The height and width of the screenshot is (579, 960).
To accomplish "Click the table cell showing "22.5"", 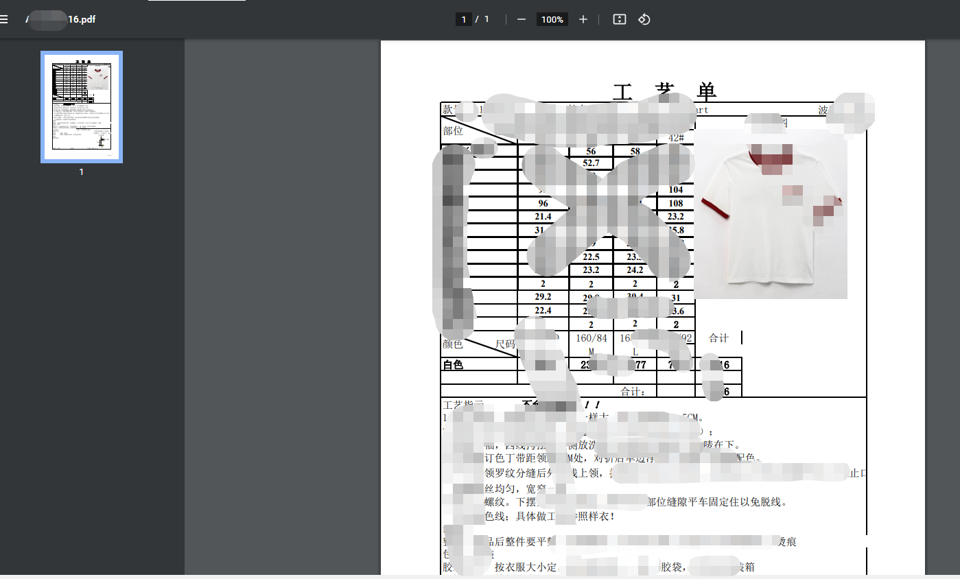I will click(591, 257).
